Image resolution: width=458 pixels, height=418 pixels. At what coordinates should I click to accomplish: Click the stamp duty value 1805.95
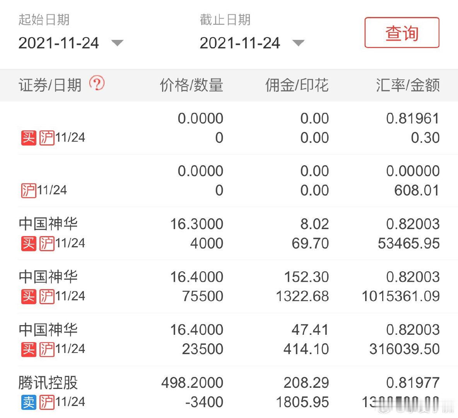pyautogui.click(x=302, y=402)
